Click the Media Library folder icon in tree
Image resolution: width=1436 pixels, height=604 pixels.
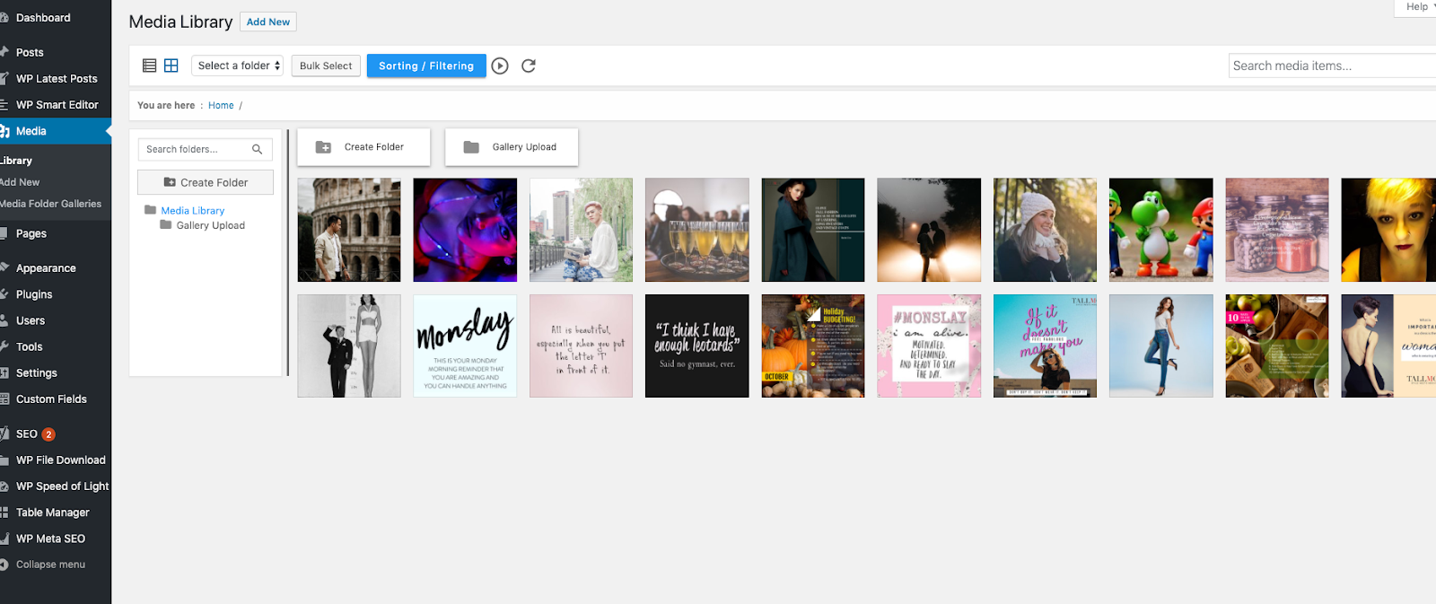151,210
